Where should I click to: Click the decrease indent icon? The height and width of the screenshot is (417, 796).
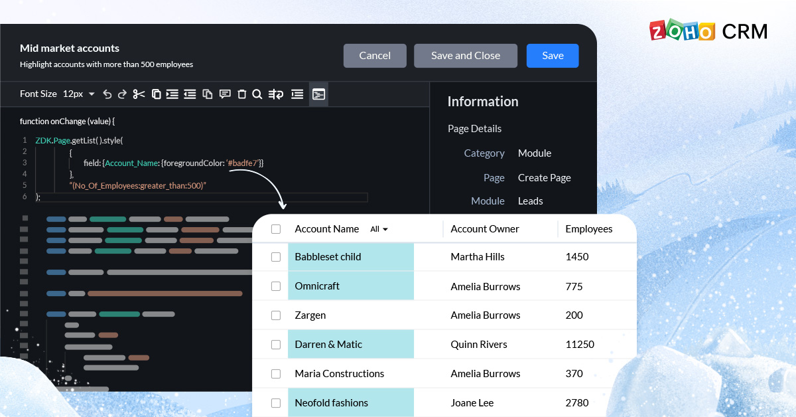tap(190, 94)
